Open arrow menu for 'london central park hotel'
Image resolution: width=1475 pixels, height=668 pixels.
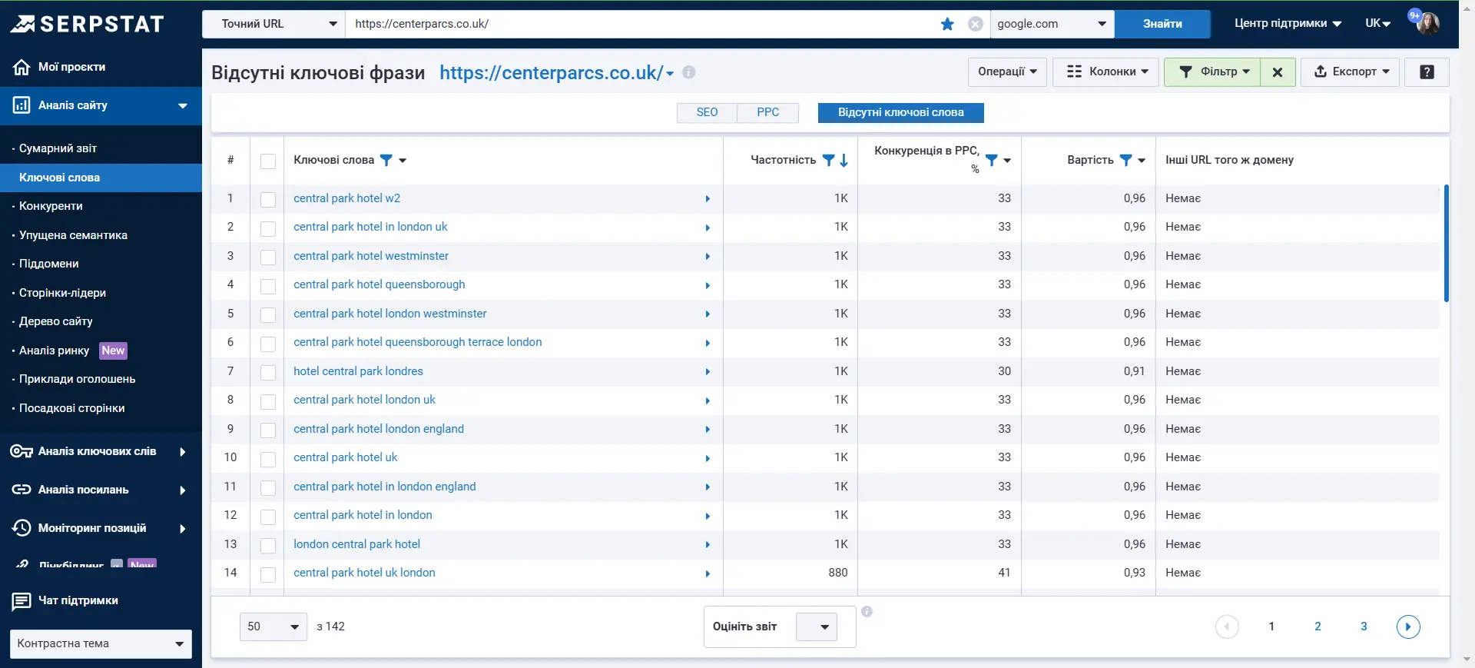(x=708, y=545)
